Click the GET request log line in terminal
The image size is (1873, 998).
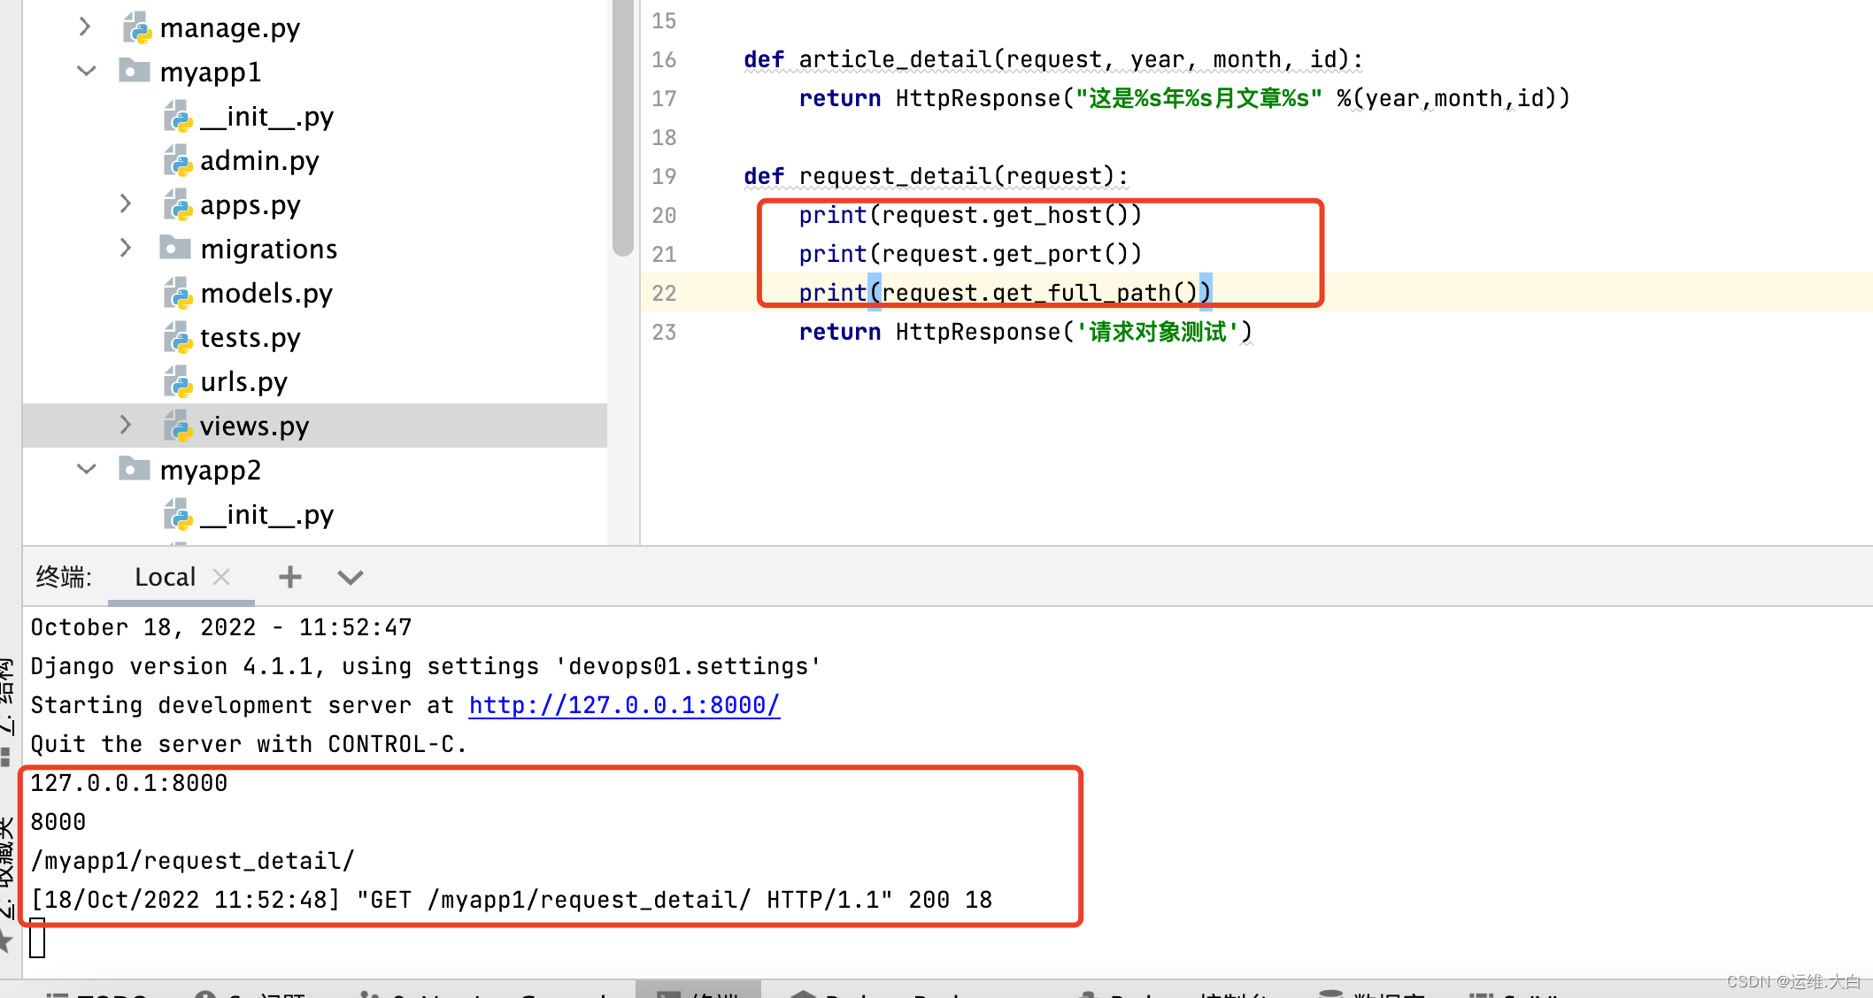click(x=512, y=900)
